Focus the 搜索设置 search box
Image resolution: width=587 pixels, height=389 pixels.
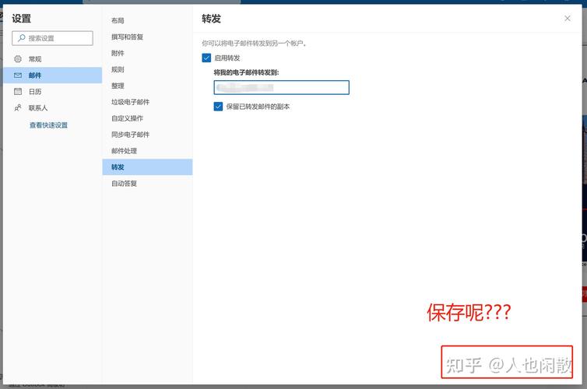(x=52, y=38)
